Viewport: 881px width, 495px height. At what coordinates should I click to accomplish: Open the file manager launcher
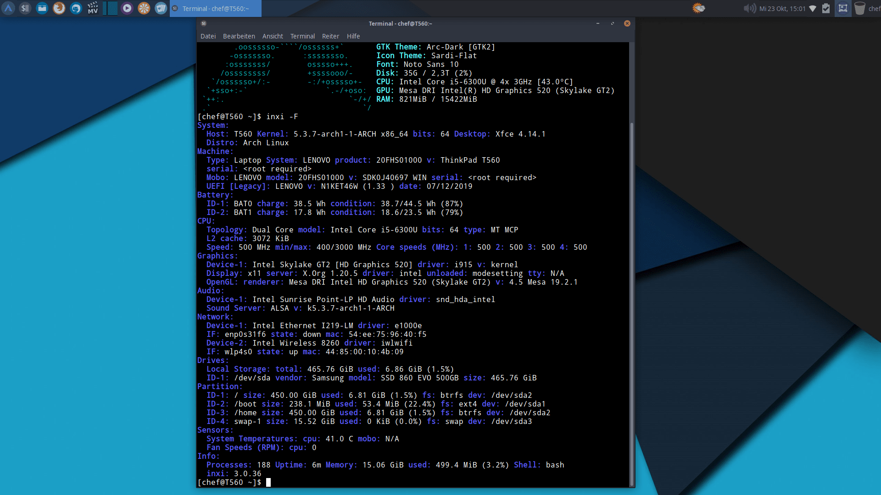42,8
